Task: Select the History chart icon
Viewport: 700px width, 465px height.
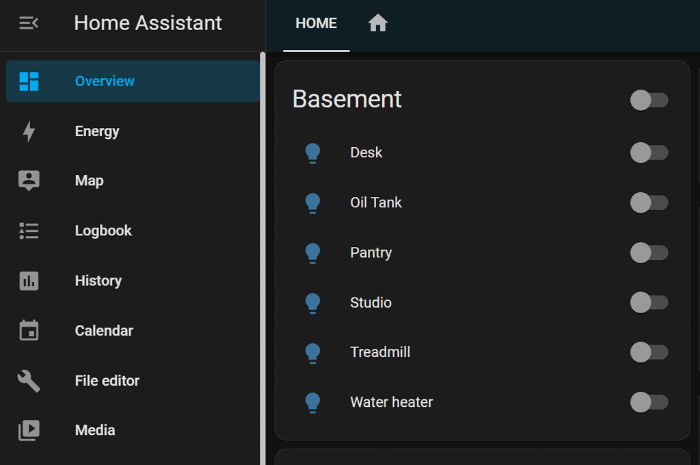Action: point(28,280)
